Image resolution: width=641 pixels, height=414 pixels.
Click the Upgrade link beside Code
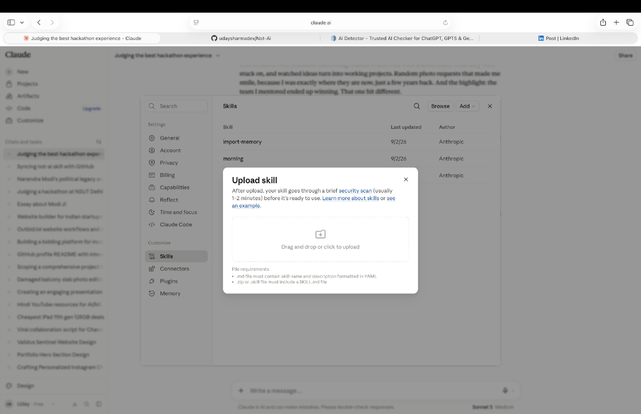click(x=91, y=109)
